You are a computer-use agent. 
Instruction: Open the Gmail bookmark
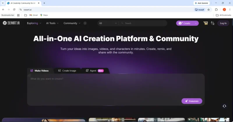coord(33,15)
